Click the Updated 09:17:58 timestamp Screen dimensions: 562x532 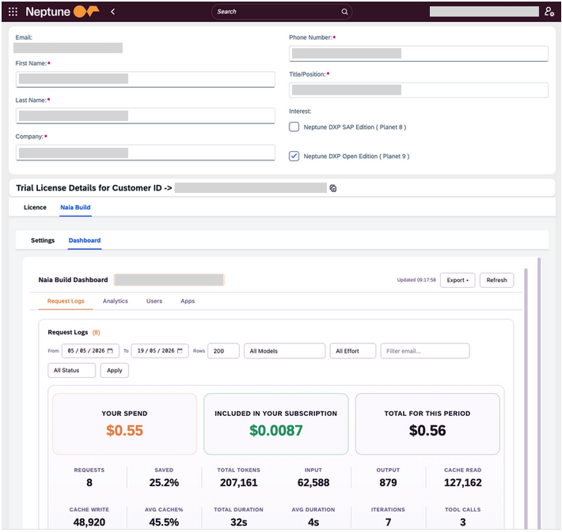point(416,280)
